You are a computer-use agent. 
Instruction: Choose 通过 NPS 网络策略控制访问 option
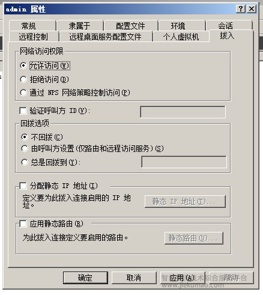[x=23, y=93]
